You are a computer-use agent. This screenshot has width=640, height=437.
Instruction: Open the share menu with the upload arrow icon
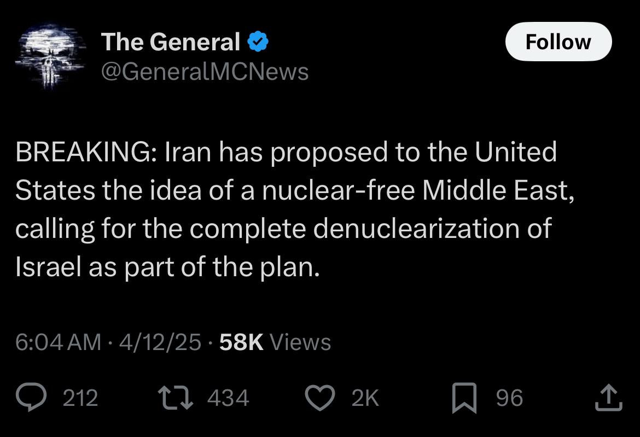click(x=608, y=399)
